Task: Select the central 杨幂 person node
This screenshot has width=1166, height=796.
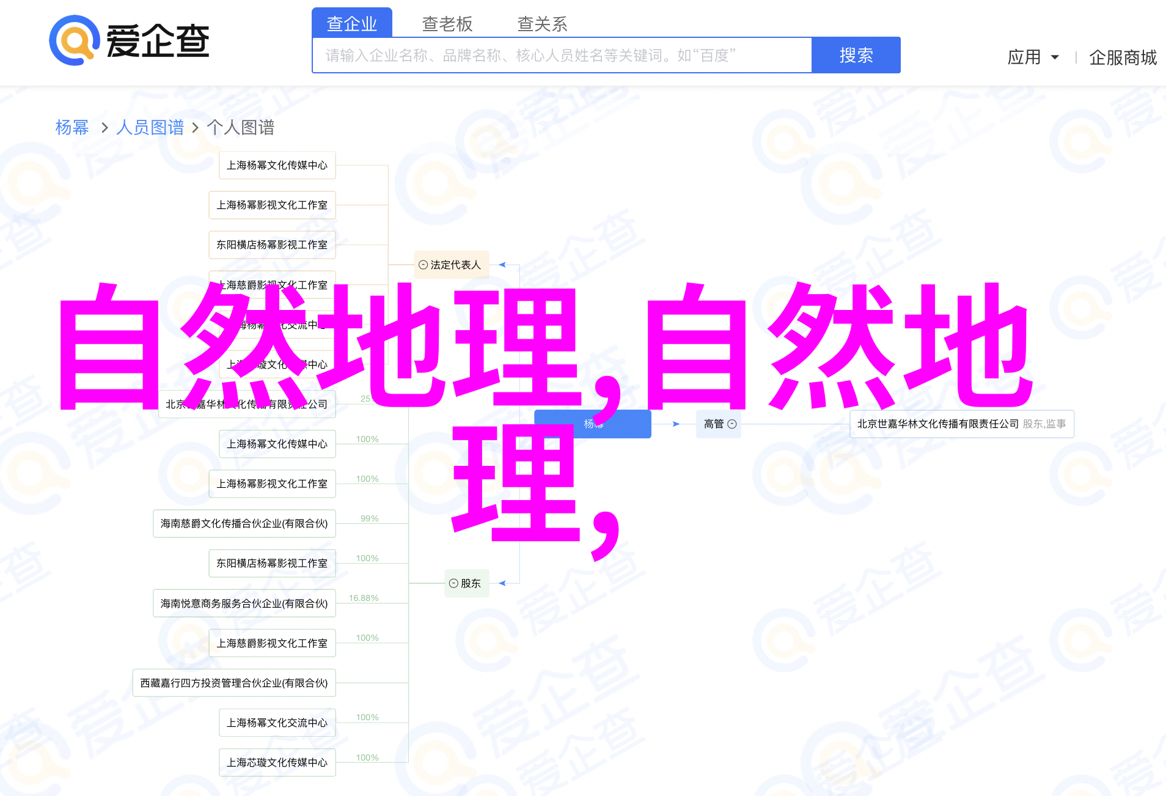Action: pos(593,424)
